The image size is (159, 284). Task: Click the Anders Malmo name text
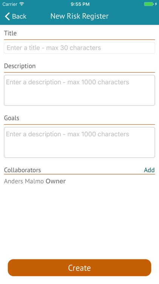tap(24, 181)
